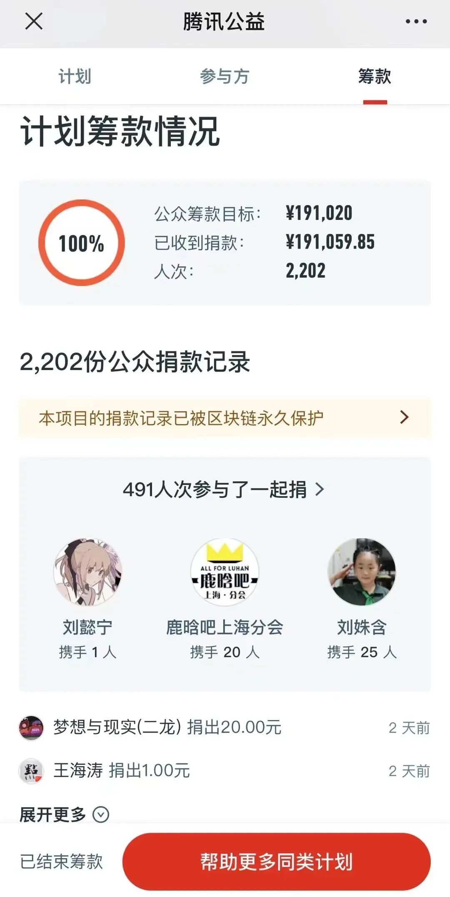This screenshot has height=897, width=450.
Task: Select the 筹款 tab
Action: [375, 77]
